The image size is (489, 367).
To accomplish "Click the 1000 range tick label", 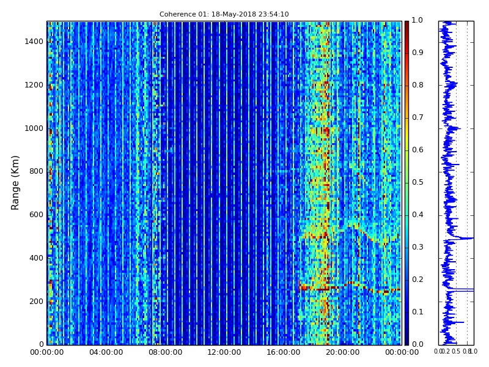I will 34,128.
